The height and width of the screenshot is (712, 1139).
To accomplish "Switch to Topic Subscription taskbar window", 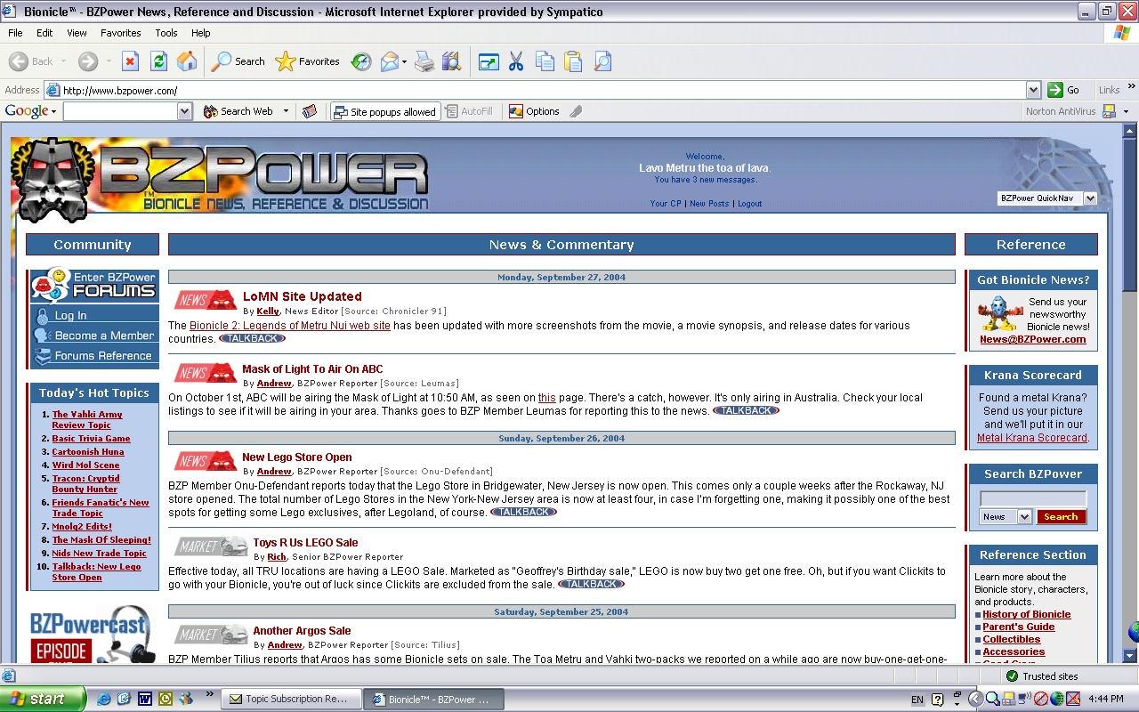I will [292, 699].
